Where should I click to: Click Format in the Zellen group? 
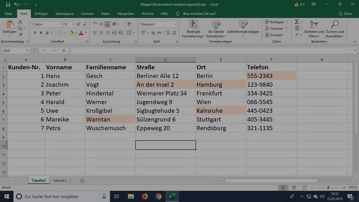(x=274, y=35)
